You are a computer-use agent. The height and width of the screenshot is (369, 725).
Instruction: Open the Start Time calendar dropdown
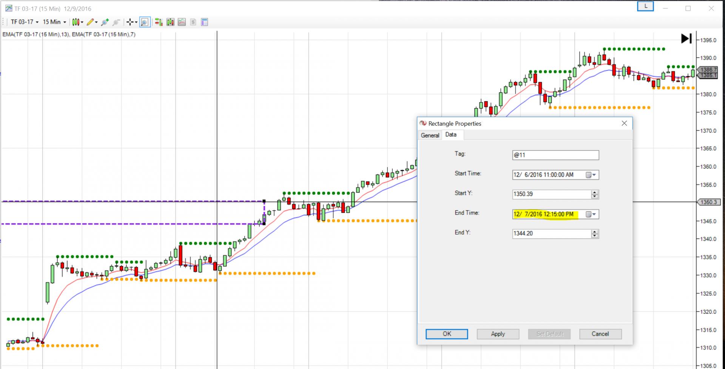point(591,175)
